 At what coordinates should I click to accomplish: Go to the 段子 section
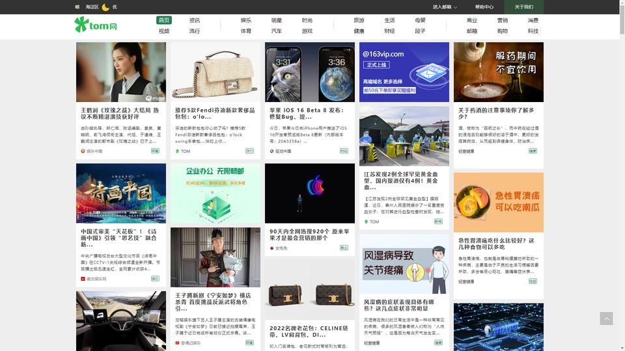point(420,31)
